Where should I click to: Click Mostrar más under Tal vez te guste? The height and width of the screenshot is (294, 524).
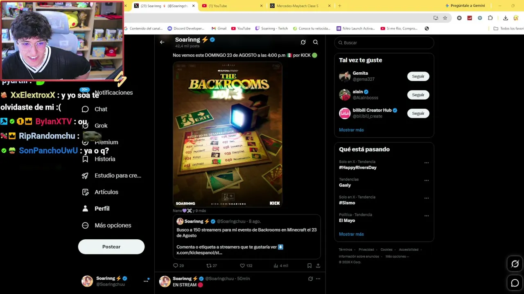351,130
